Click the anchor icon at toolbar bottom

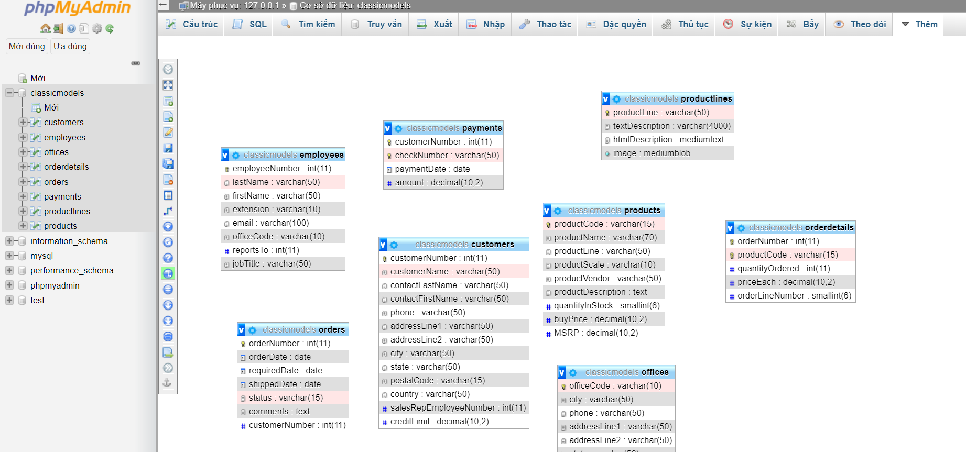[x=168, y=383]
